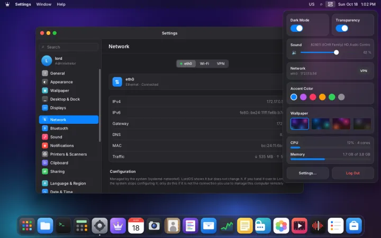Select Displays in the sidebar
The image size is (381, 238).
click(69, 108)
